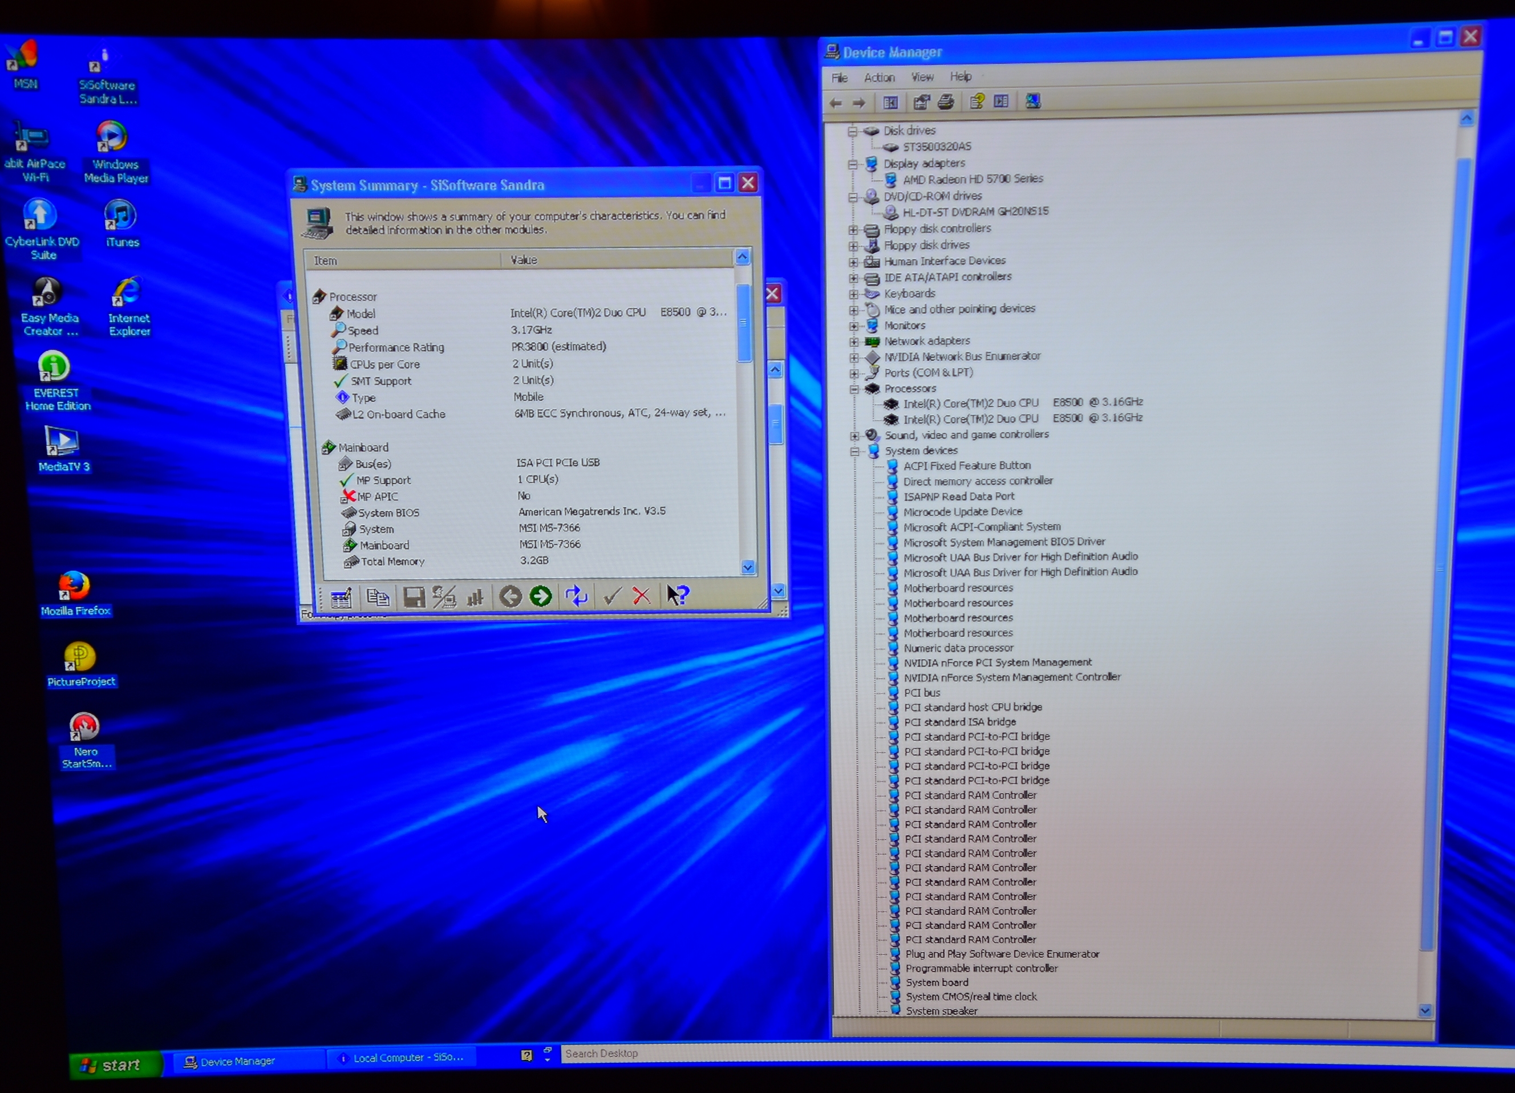Click Properties icon in Device Manager toolbar

coord(921,102)
